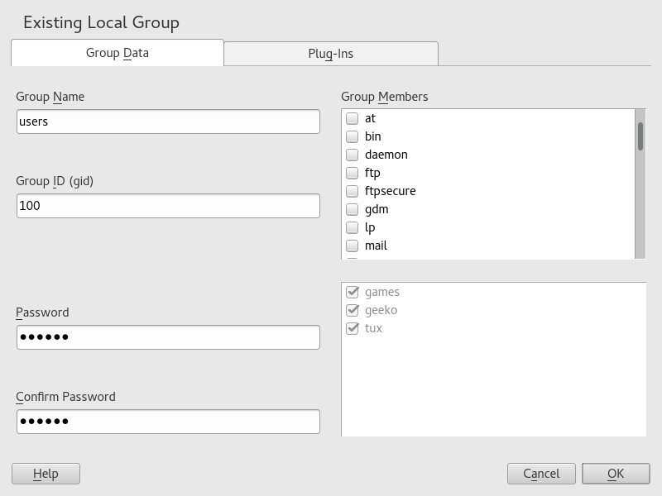Switch to the Plug-Ins tab
The height and width of the screenshot is (496, 662).
coord(330,53)
